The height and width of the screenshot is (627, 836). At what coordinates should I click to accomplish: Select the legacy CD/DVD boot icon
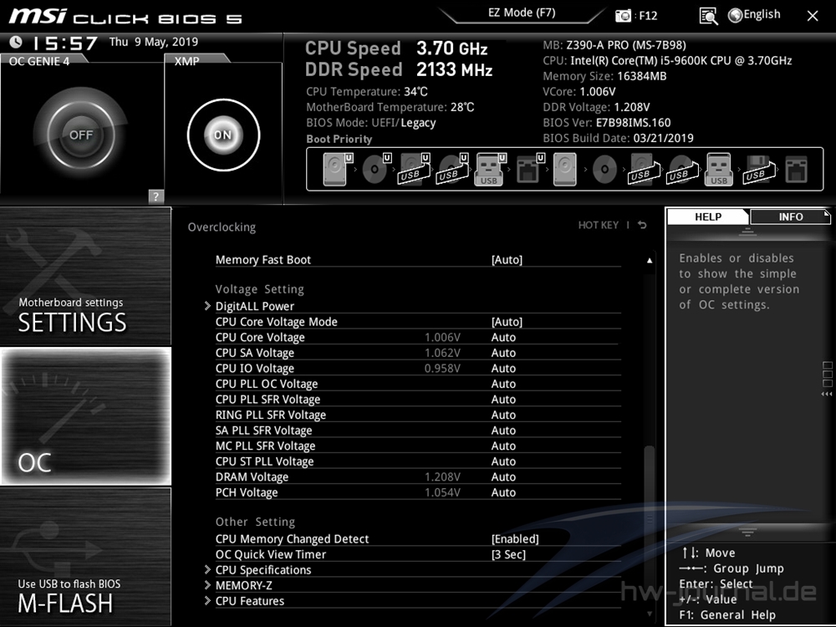[604, 170]
